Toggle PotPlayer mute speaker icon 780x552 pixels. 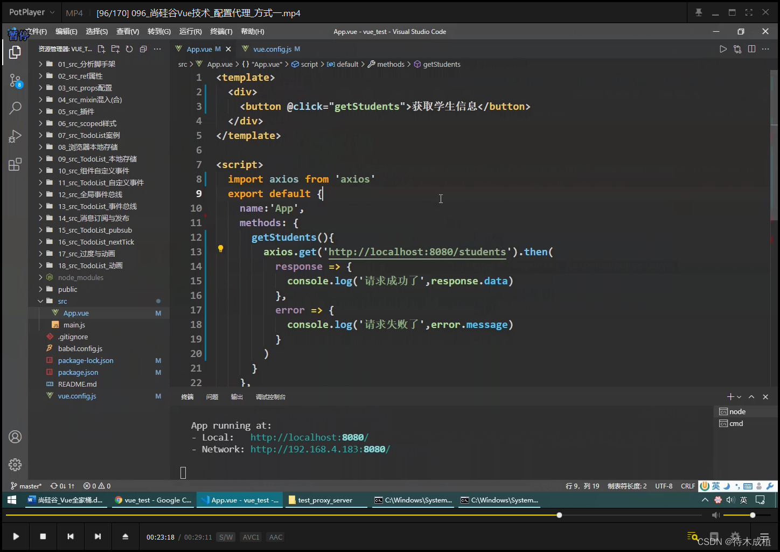tap(715, 515)
